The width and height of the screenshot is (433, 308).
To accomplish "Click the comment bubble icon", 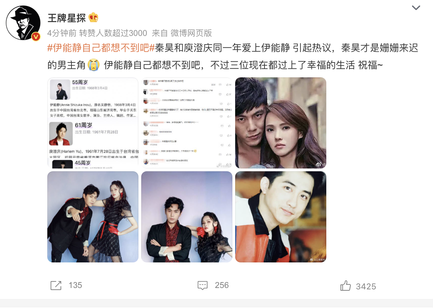I will click(x=202, y=285).
